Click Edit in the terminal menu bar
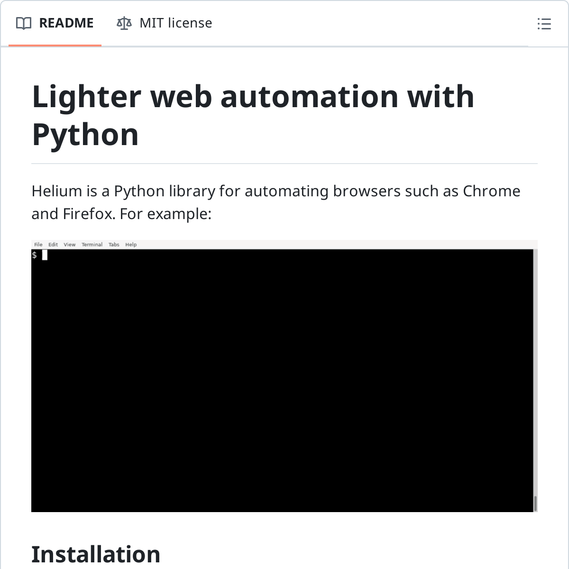Screen dimensions: 569x569 click(x=53, y=245)
